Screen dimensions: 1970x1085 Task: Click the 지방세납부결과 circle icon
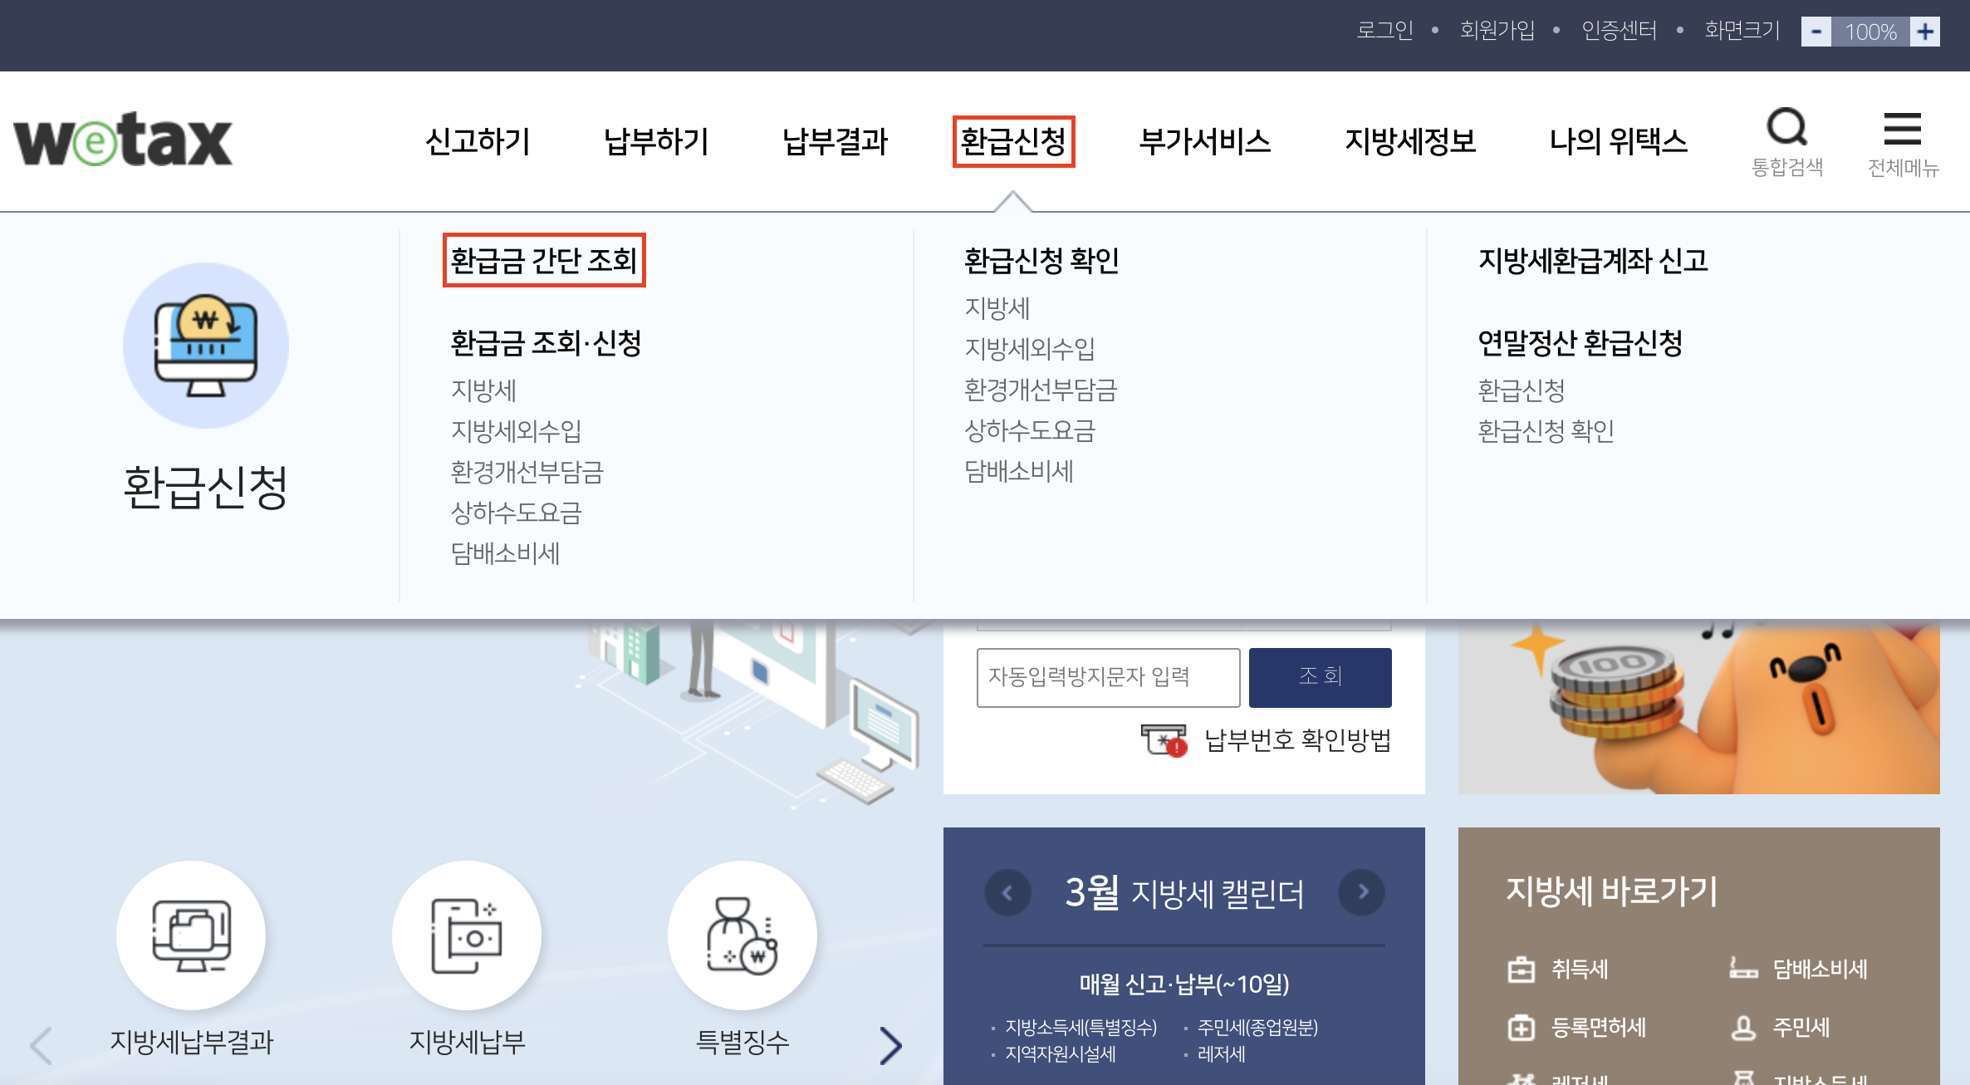coord(191,935)
